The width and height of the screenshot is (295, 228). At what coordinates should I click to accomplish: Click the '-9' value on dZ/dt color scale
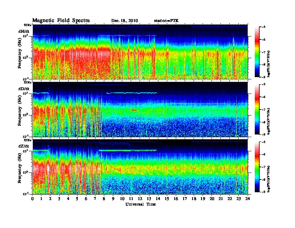coord(263,192)
